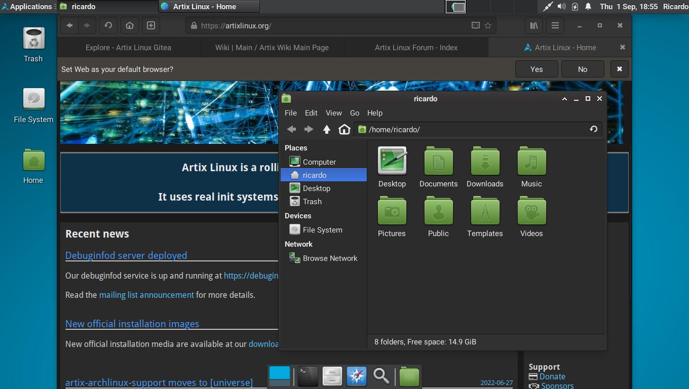Go to browser home page

130,25
